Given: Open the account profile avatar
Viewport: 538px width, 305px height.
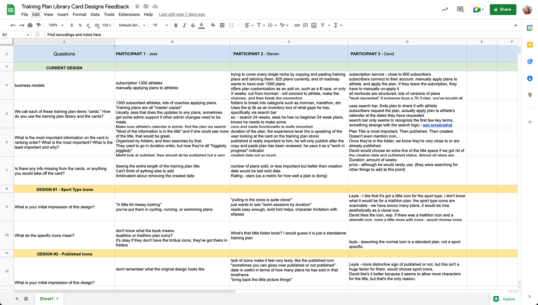Looking at the screenshot, I should point(527,10).
